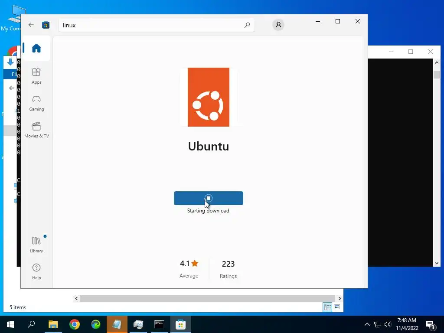The width and height of the screenshot is (444, 333).
Task: Open File Explorer from taskbar
Action: pos(53,324)
